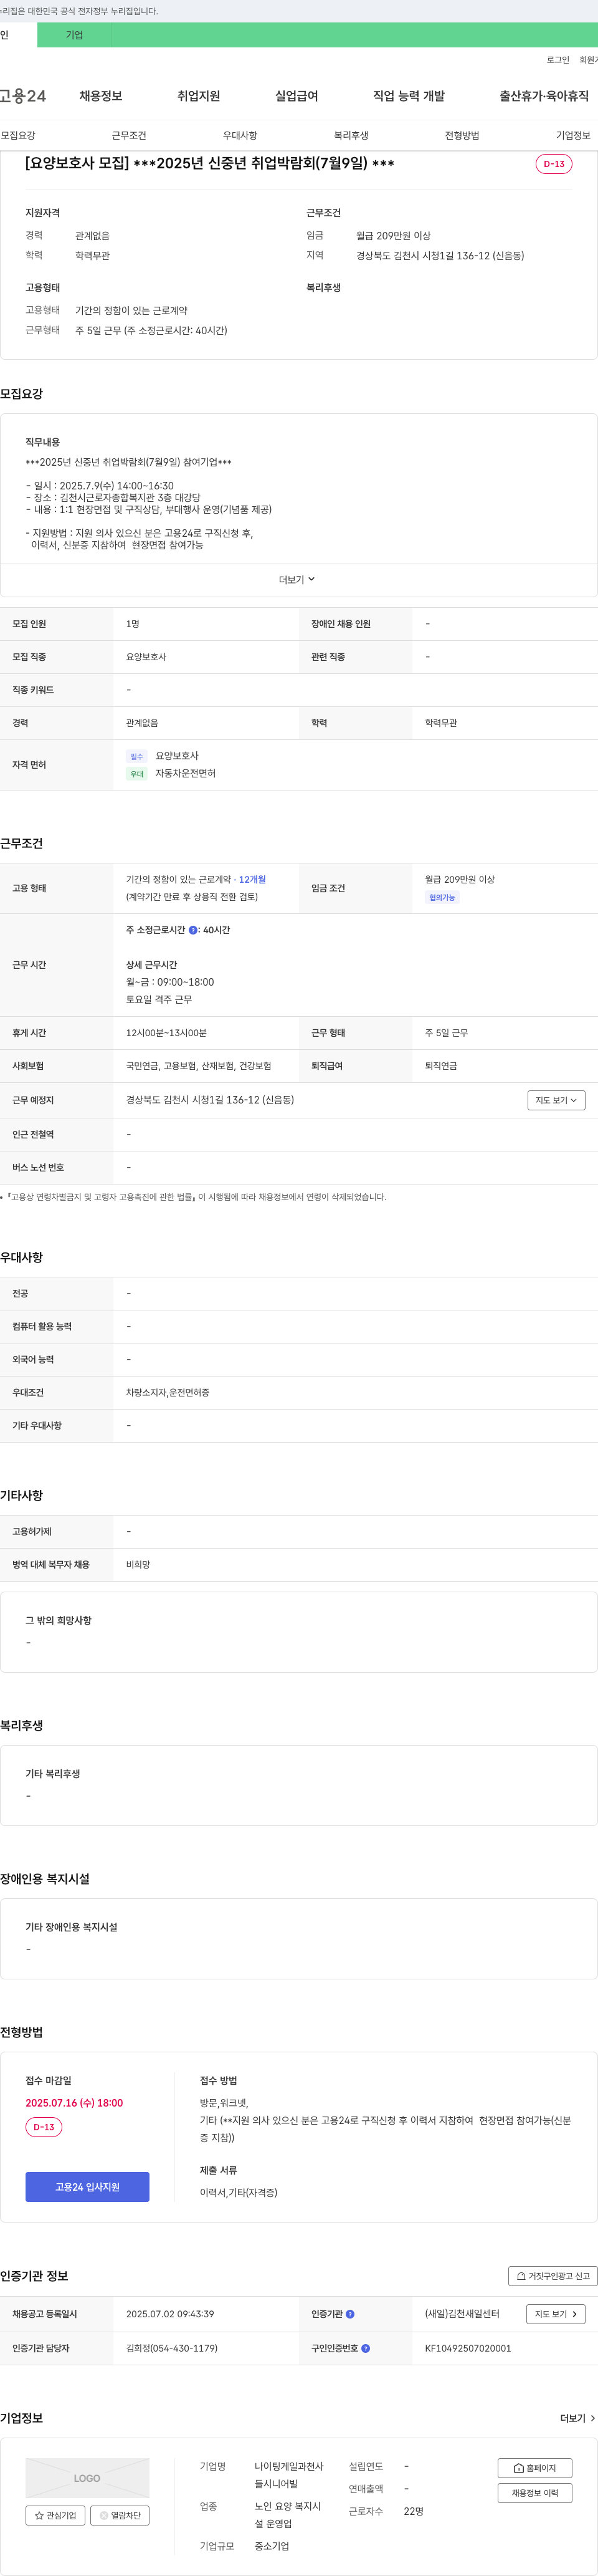Jump to the 우대사항 section tab
The image size is (598, 2576).
point(240,135)
